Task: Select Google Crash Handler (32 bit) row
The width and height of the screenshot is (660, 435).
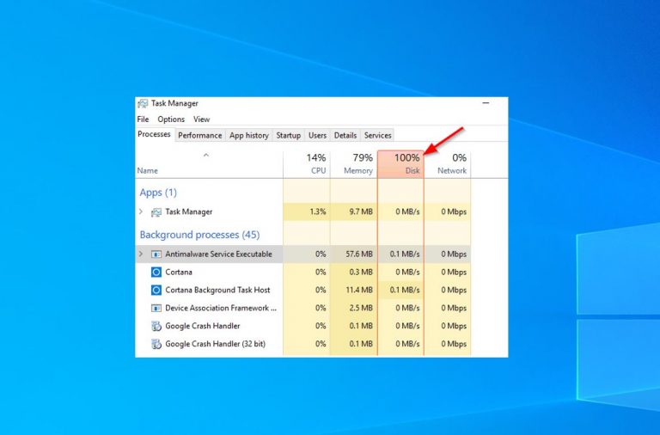Action: (x=302, y=344)
